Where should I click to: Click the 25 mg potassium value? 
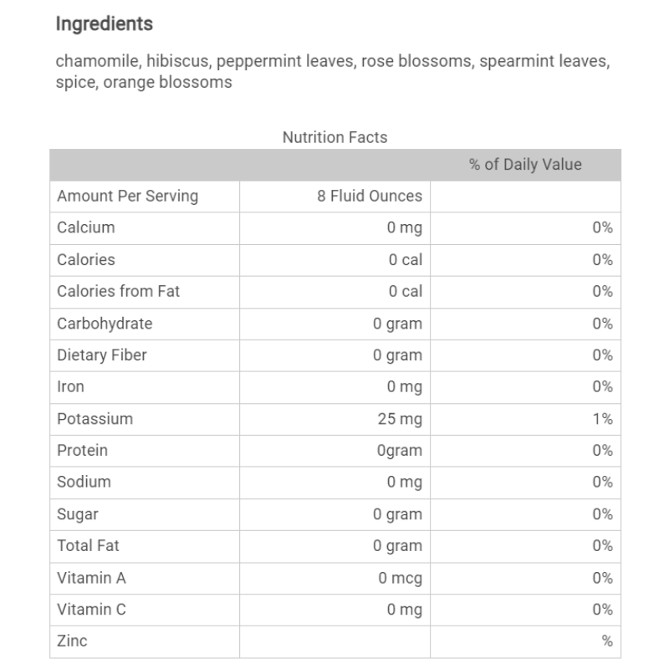pyautogui.click(x=400, y=419)
